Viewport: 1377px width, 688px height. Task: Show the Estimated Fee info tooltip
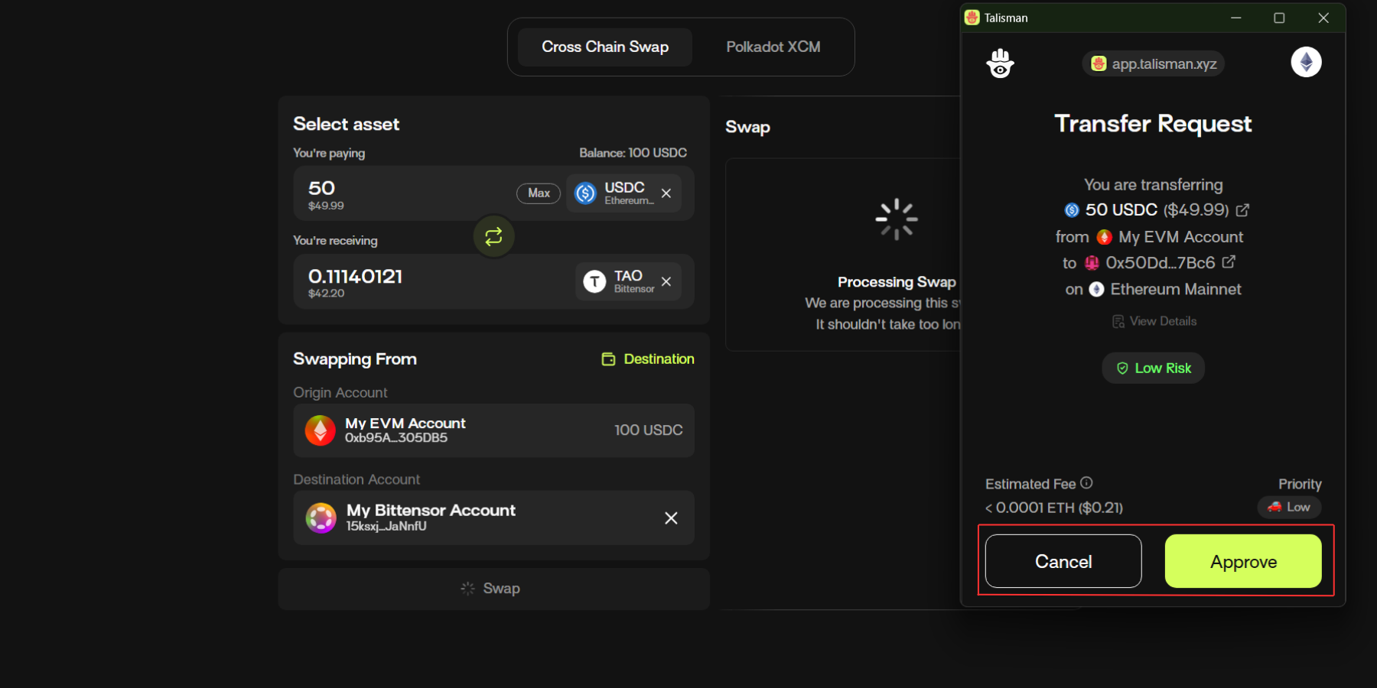click(x=1086, y=483)
